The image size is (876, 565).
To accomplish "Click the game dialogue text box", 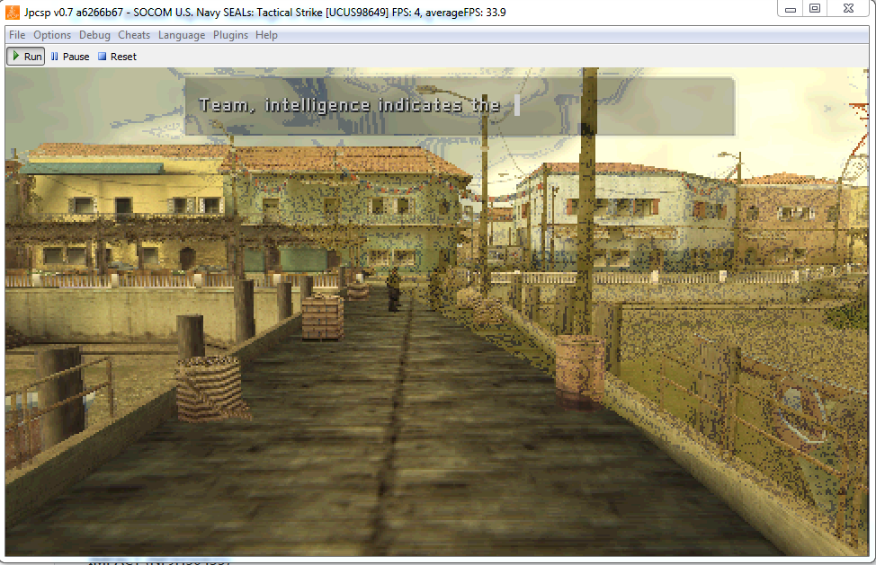I will coord(460,106).
